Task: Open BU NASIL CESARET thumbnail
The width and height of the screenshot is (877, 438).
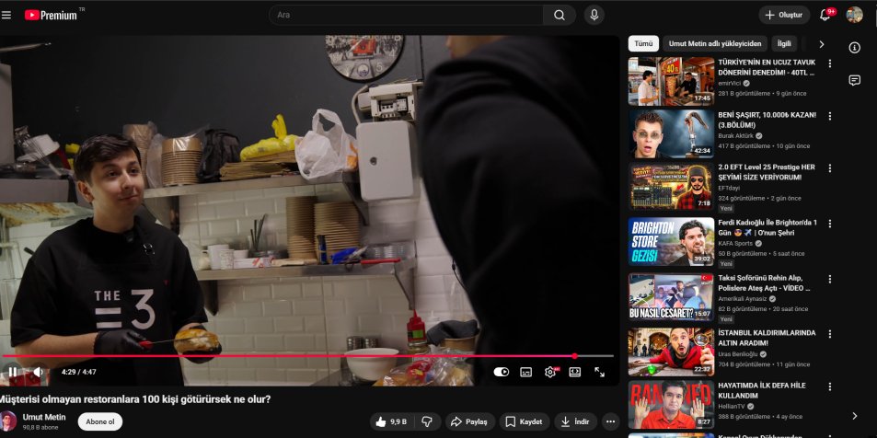Action: [671, 297]
